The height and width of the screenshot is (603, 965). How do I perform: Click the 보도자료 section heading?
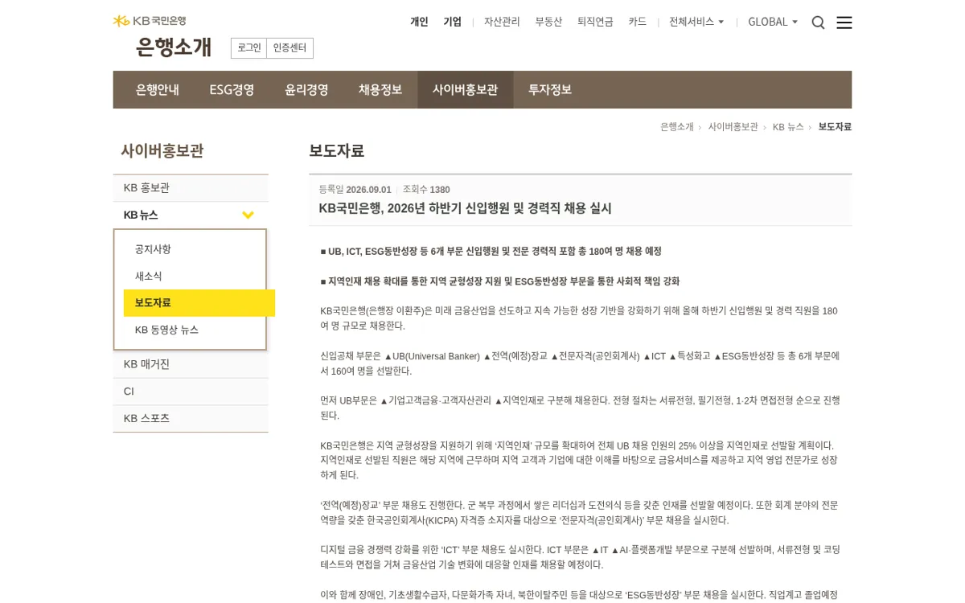click(336, 150)
